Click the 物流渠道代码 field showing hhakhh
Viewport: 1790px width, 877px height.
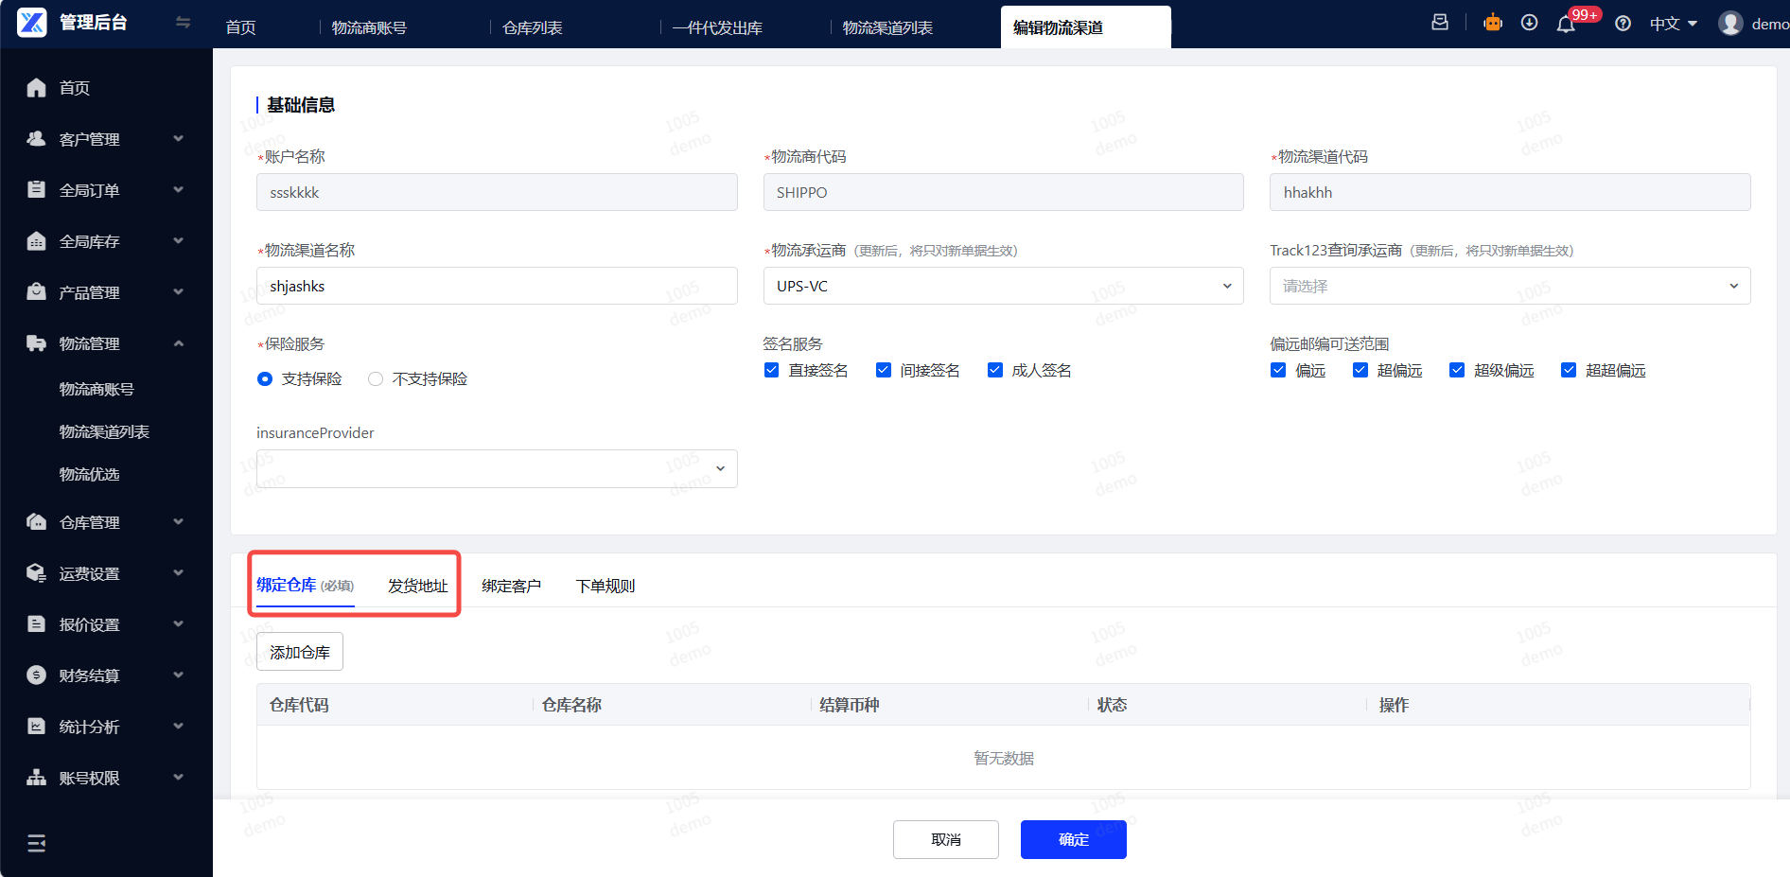[x=1510, y=192]
